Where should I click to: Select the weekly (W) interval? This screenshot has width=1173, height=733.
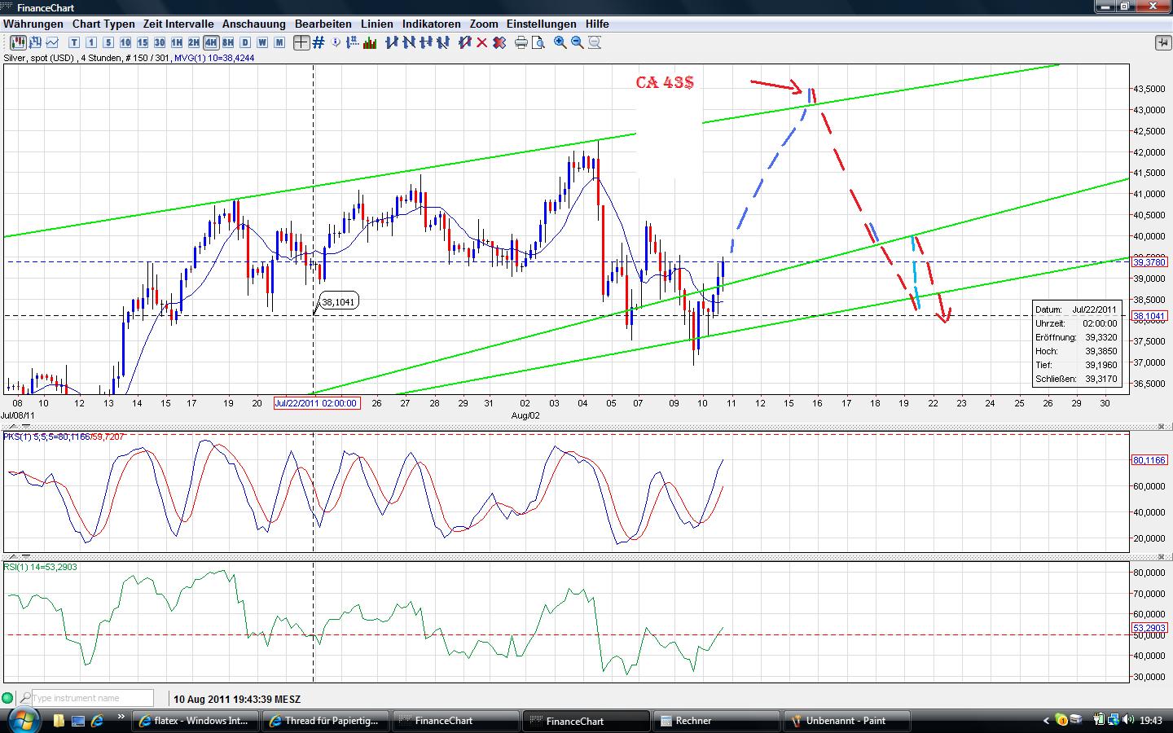(262, 42)
